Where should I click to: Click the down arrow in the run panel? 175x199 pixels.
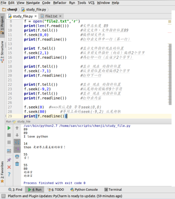pos(17,135)
